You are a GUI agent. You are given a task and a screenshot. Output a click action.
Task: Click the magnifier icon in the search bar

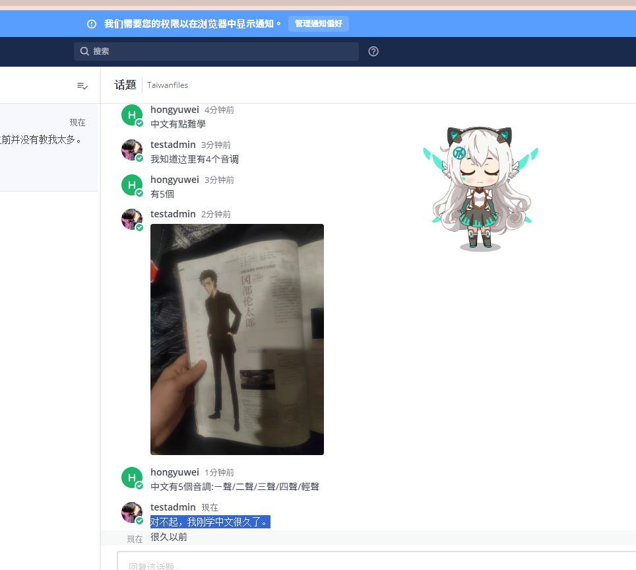84,52
